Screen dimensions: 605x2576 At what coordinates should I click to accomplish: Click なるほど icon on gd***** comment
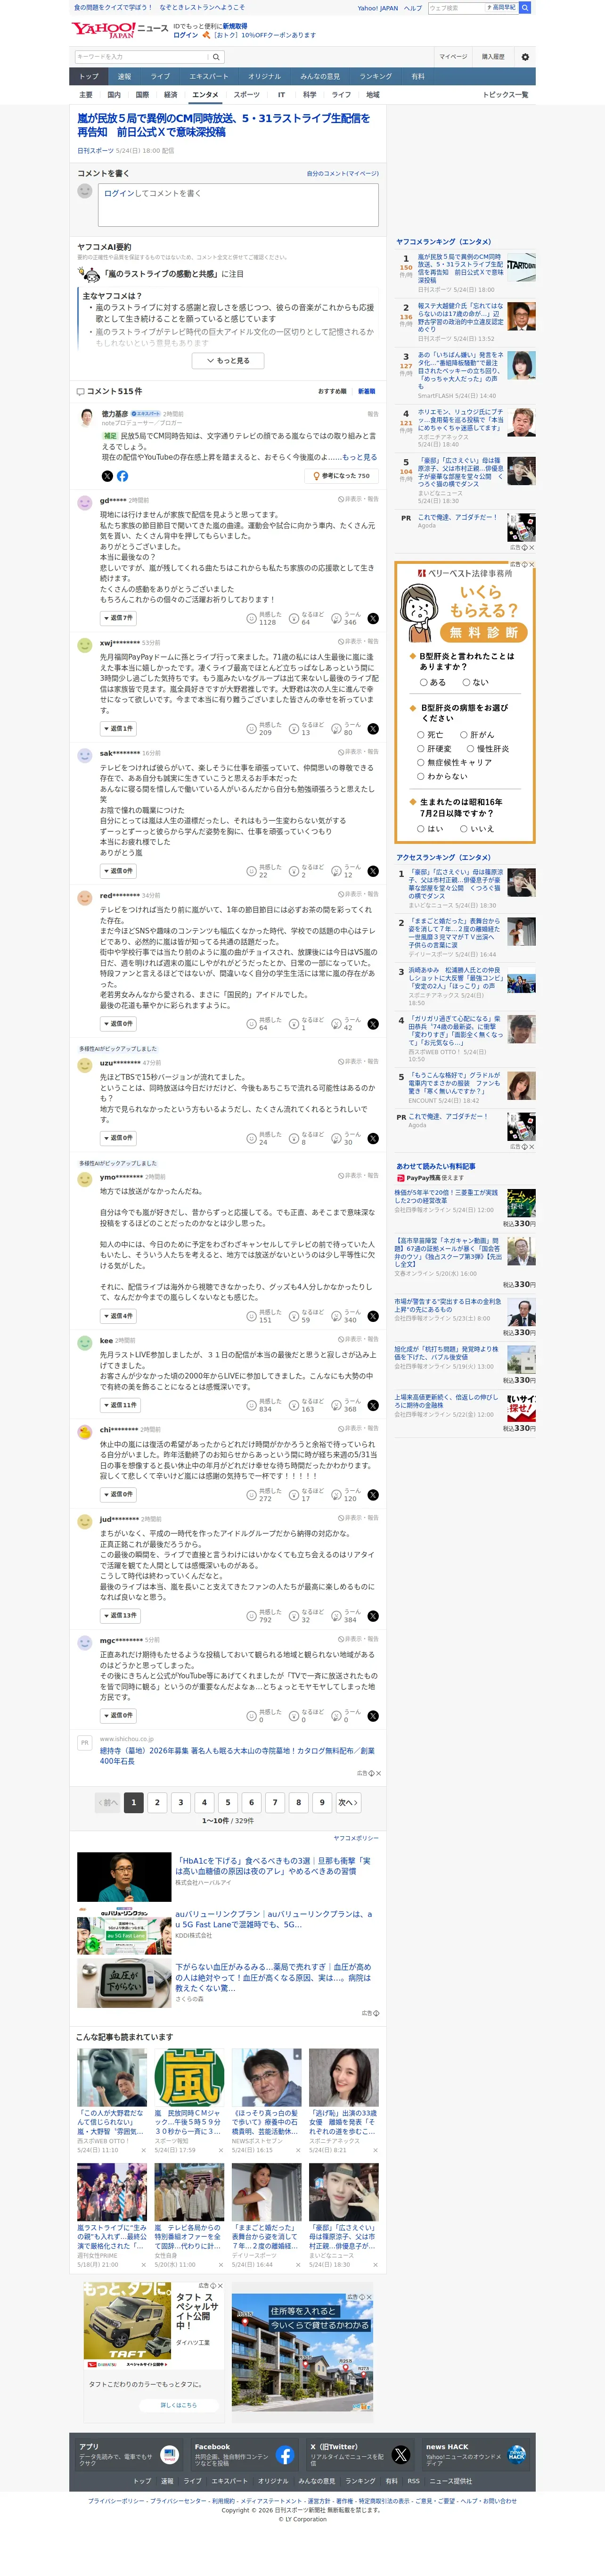point(294,618)
